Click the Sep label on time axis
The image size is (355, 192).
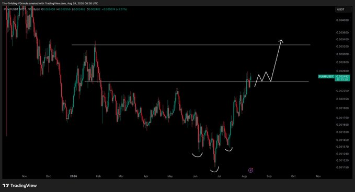coord(269,176)
